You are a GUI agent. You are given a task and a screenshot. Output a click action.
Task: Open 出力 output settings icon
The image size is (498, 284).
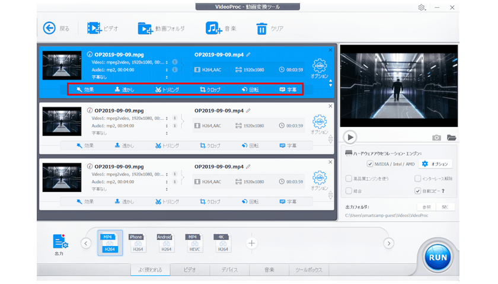click(60, 242)
